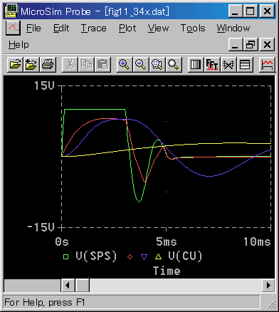Open the Tools menu
The width and height of the screenshot is (279, 312).
pos(193,28)
